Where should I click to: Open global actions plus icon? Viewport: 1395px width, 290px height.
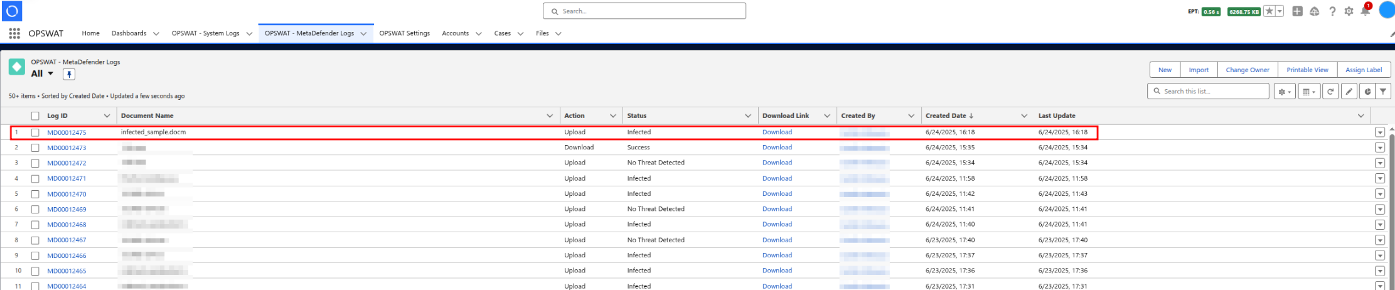click(1298, 11)
